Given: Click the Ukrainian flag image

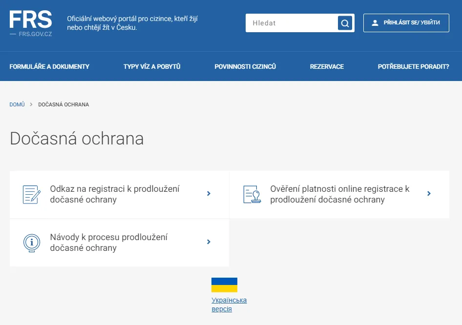Looking at the screenshot, I should tap(224, 284).
